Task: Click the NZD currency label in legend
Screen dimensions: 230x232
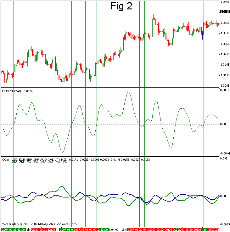Action: click(x=64, y=160)
